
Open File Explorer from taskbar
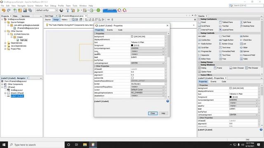(x=85, y=145)
